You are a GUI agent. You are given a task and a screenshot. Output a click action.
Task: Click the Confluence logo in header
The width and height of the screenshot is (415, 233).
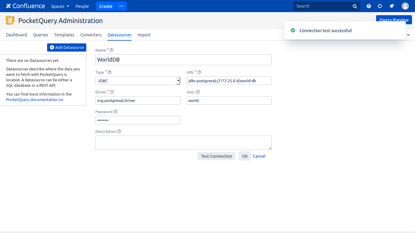(26, 6)
